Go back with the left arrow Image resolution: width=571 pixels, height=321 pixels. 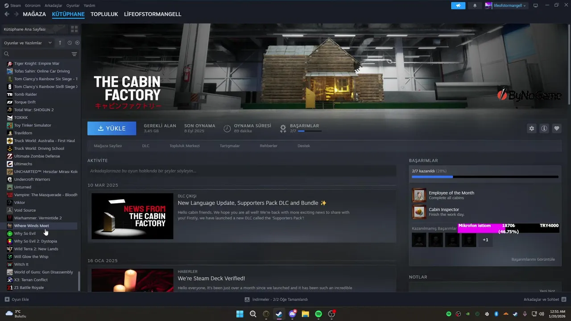(x=7, y=14)
